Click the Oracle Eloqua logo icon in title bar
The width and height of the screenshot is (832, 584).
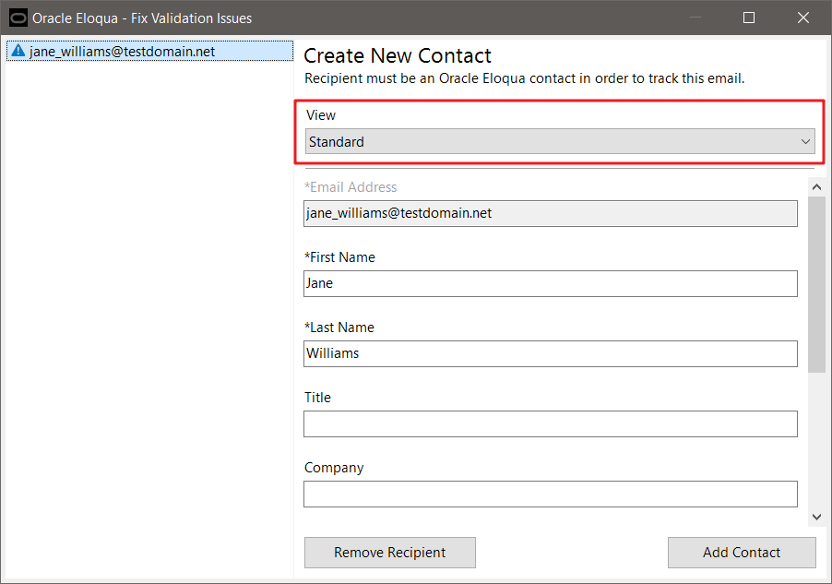pos(18,18)
